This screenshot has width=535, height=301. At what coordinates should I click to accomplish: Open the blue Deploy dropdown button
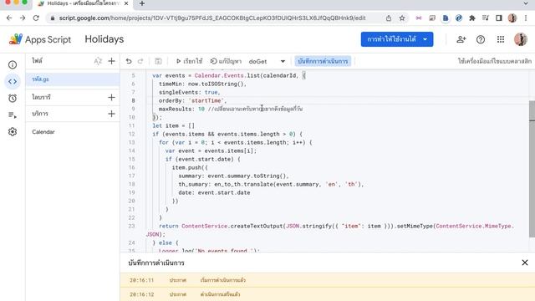click(x=397, y=39)
